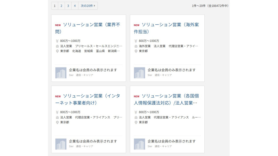The width and height of the screenshot is (278, 156).
Task: Click location pin icon in 業界不問 card
Action: (x=57, y=51)
